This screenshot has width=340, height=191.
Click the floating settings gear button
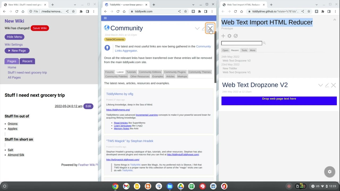click(x=330, y=172)
